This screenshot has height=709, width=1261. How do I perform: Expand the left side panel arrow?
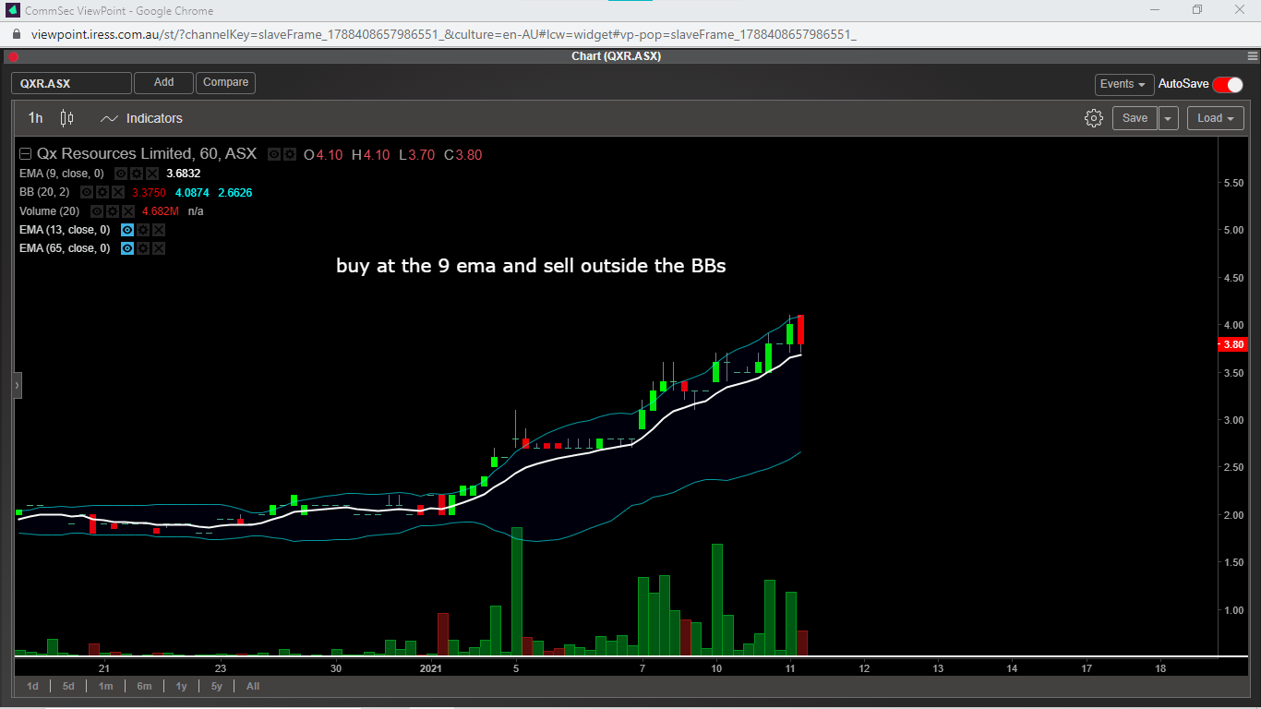(16, 385)
